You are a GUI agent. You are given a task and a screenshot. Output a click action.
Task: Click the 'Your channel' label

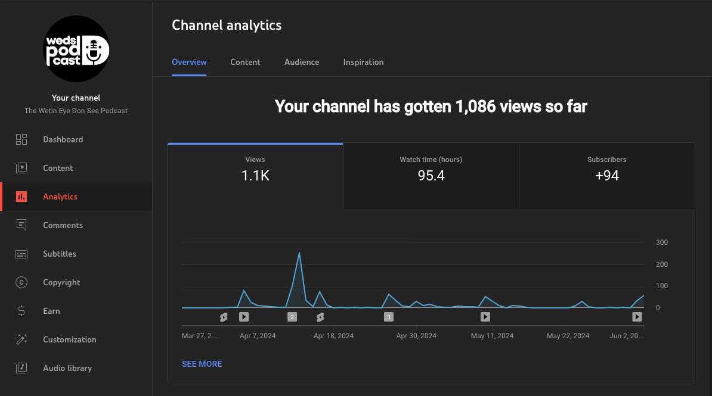coord(76,98)
